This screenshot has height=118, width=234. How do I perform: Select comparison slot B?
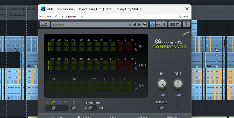[x=164, y=24]
